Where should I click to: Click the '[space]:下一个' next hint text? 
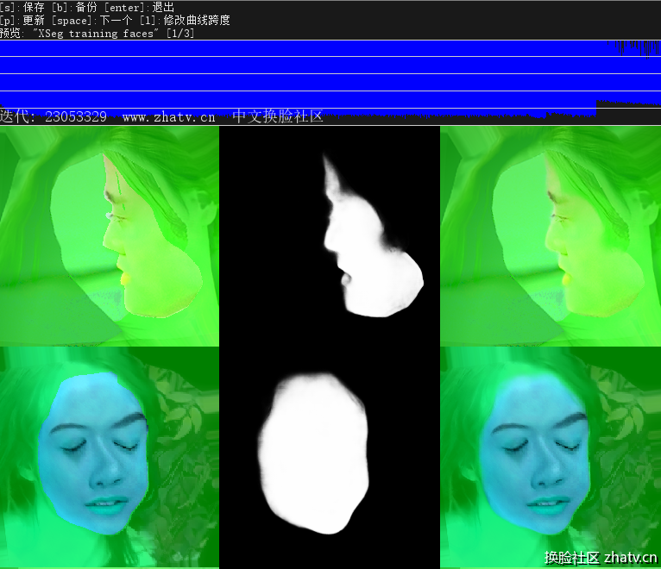(91, 20)
